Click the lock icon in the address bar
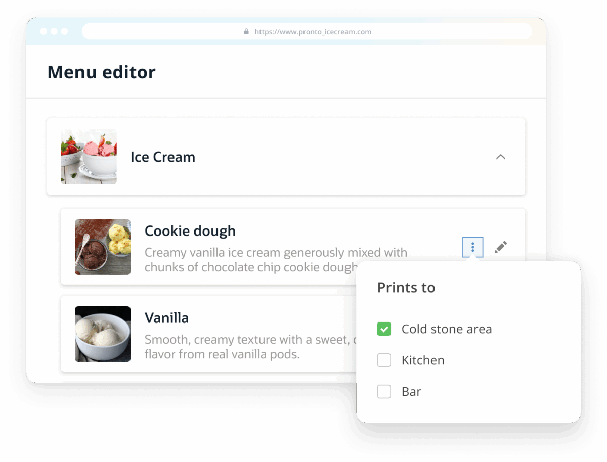The image size is (607, 462). pos(246,31)
